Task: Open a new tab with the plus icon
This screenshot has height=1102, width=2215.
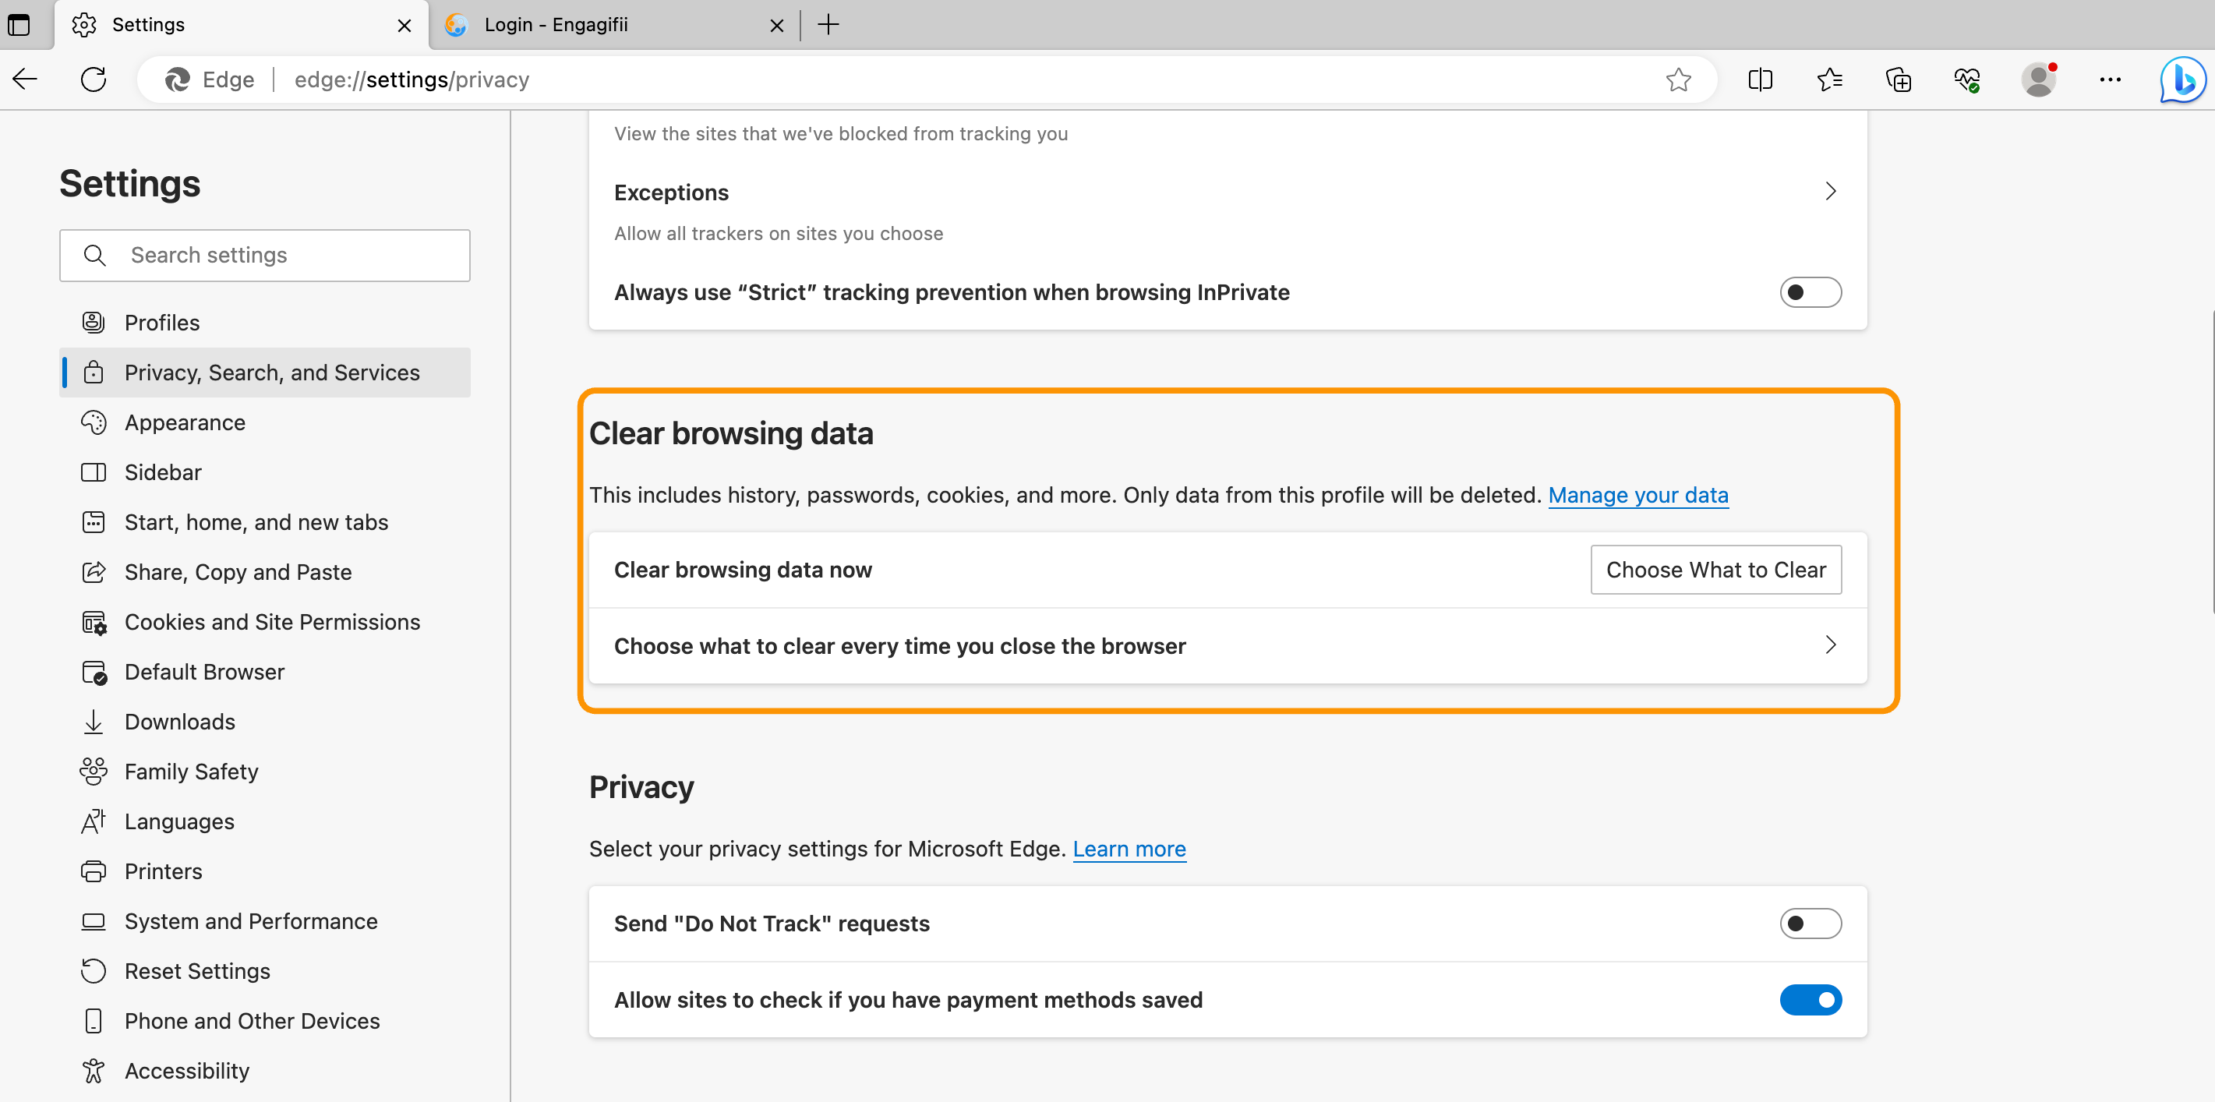Action: 828,25
